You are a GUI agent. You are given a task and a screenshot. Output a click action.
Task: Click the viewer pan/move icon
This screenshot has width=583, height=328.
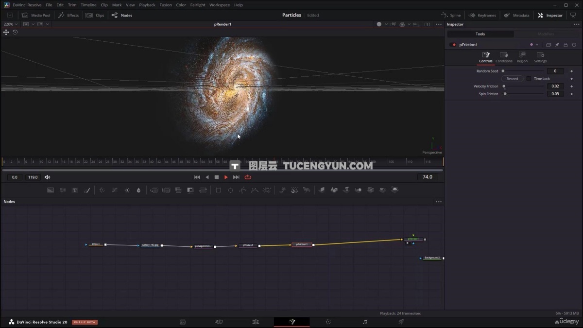pos(6,32)
